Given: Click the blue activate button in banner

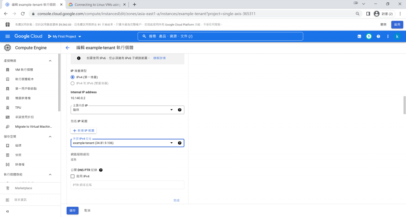Looking at the screenshot, I should tap(397, 25).
